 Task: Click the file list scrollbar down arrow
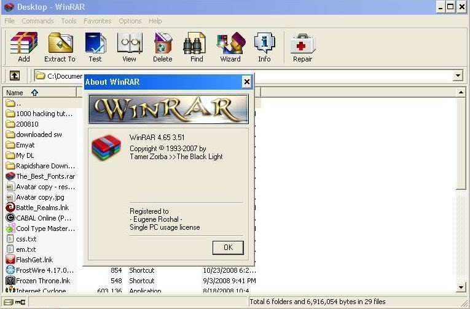point(461,287)
